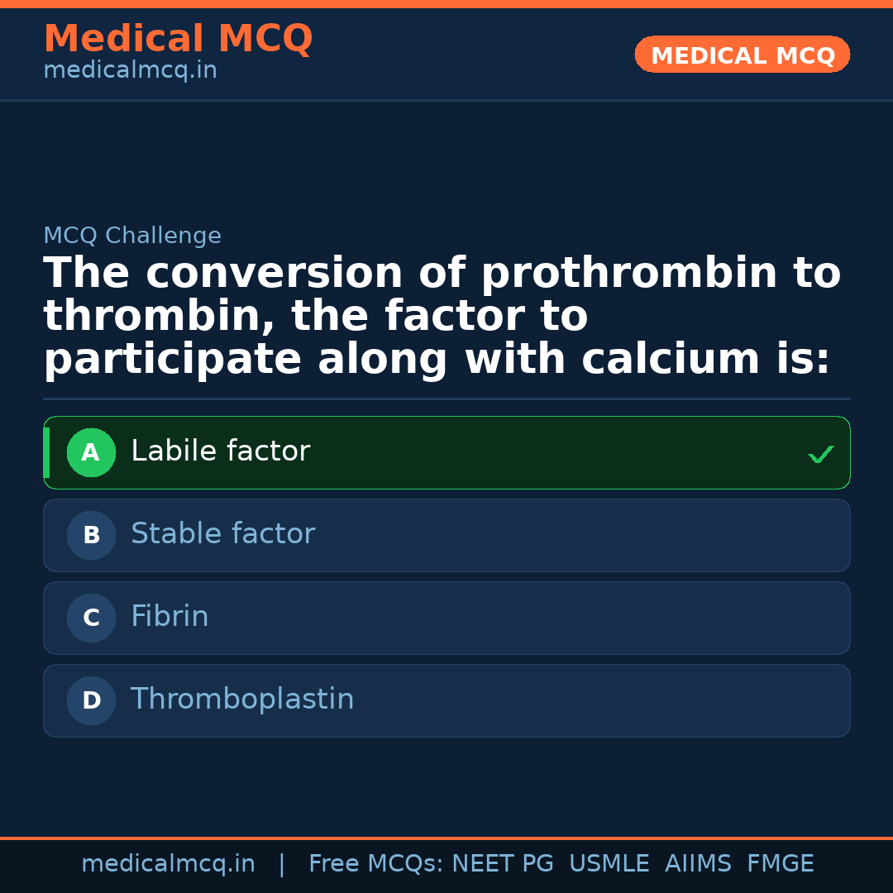Click FMGE in the footer
This screenshot has height=893, width=893.
(780, 864)
